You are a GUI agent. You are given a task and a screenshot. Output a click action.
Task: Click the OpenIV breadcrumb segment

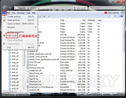click(x=22, y=8)
